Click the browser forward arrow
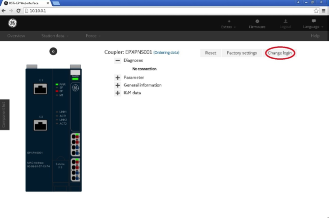The width and height of the screenshot is (329, 218). pyautogui.click(x=11, y=11)
